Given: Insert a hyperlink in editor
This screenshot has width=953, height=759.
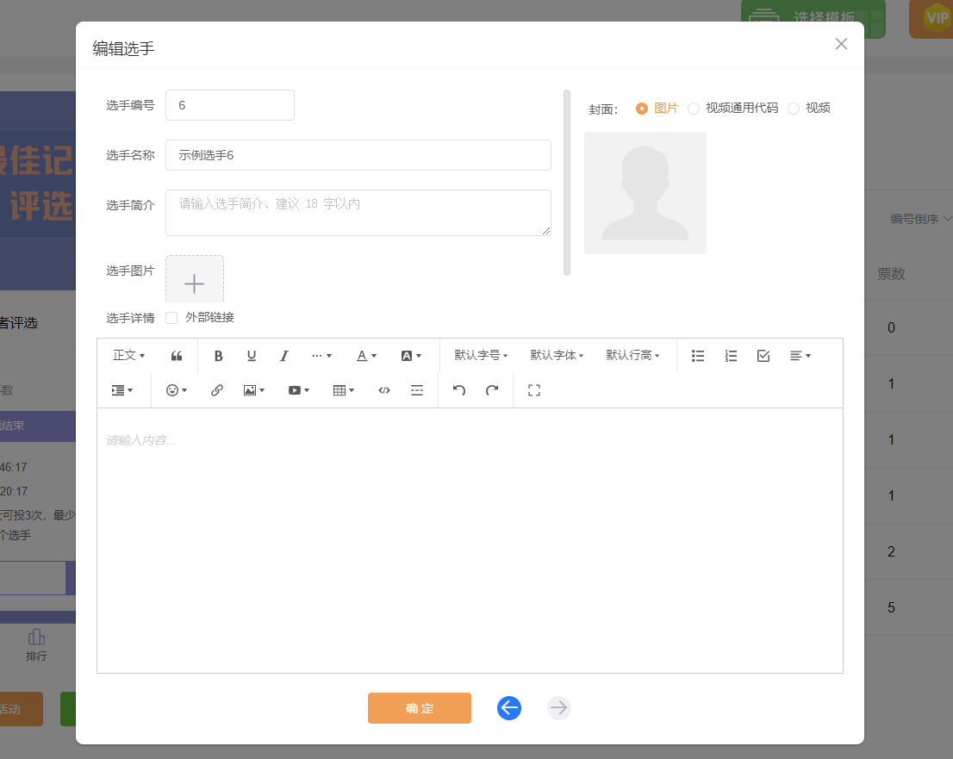Looking at the screenshot, I should point(217,390).
